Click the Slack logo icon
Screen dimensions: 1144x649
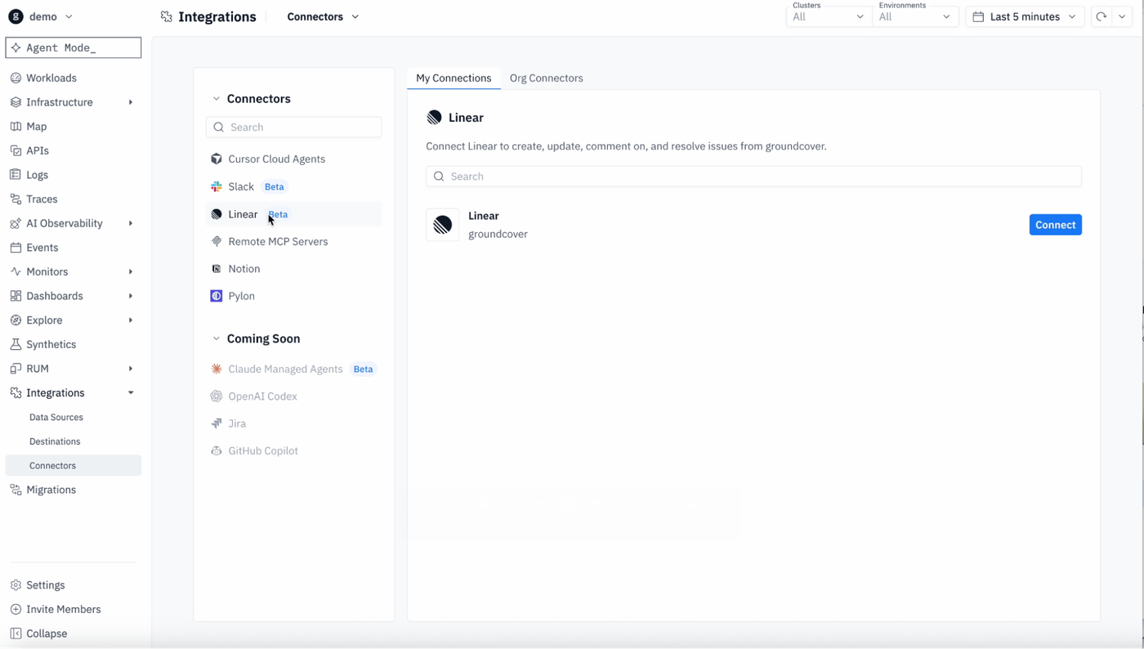(217, 187)
